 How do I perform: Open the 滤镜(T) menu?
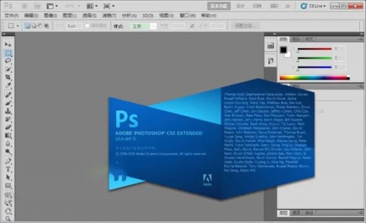click(109, 16)
